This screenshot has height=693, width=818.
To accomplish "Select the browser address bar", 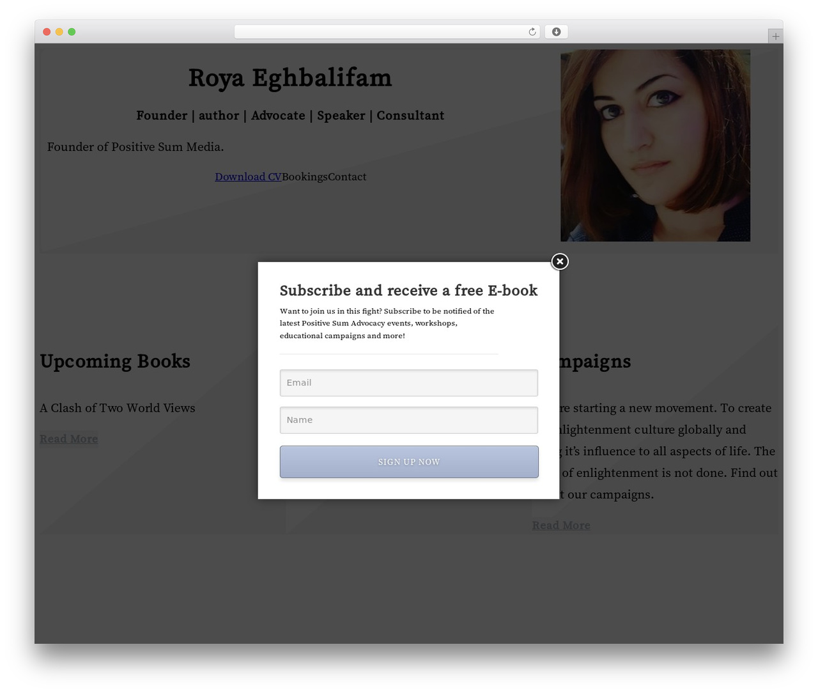I will [x=387, y=32].
